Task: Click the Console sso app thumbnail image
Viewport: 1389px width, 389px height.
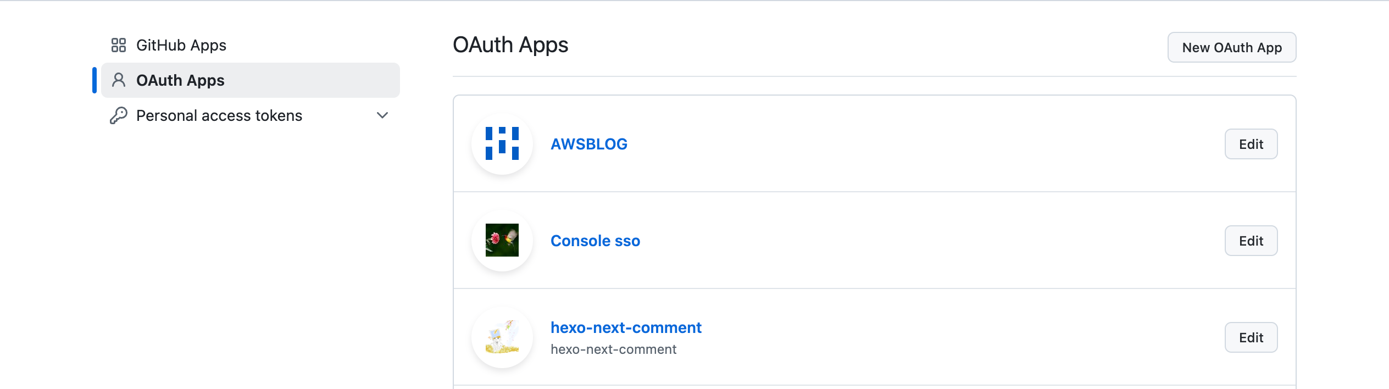Action: click(x=502, y=240)
